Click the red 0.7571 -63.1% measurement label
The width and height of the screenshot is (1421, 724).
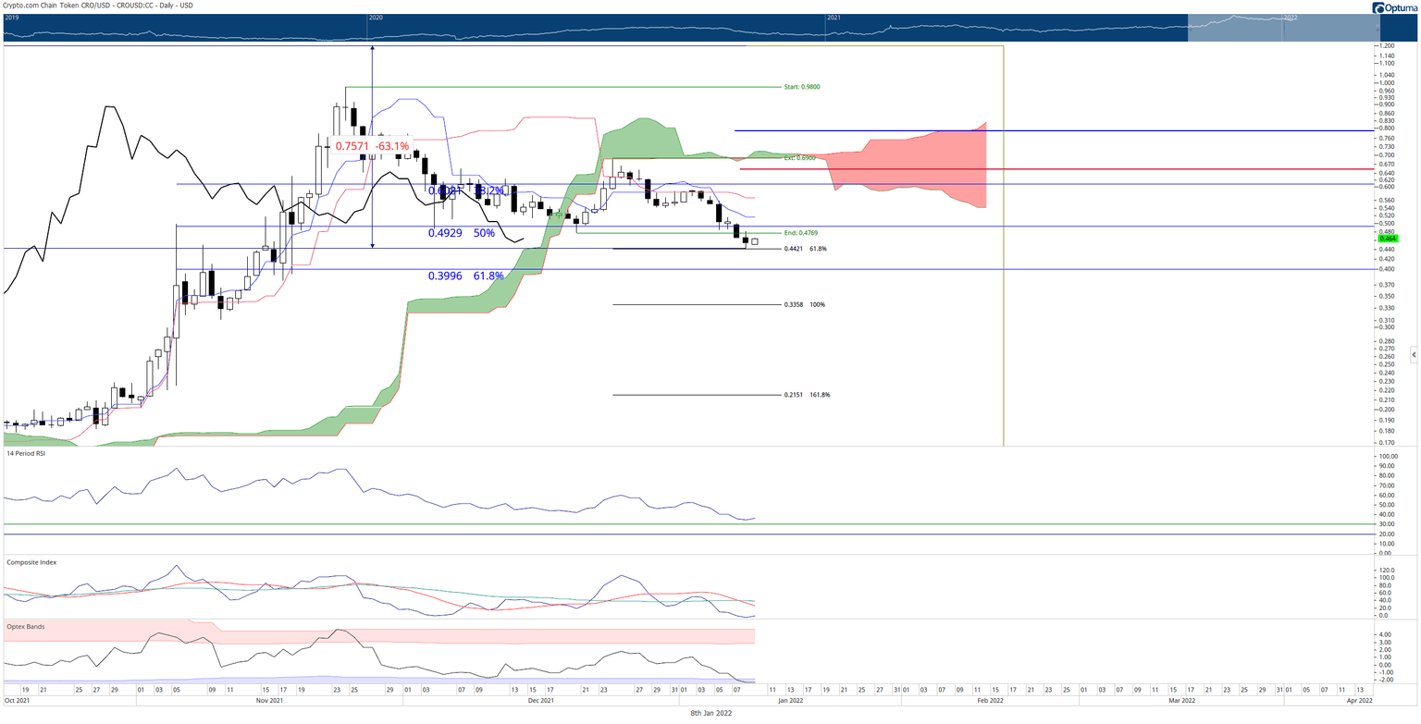(x=371, y=146)
